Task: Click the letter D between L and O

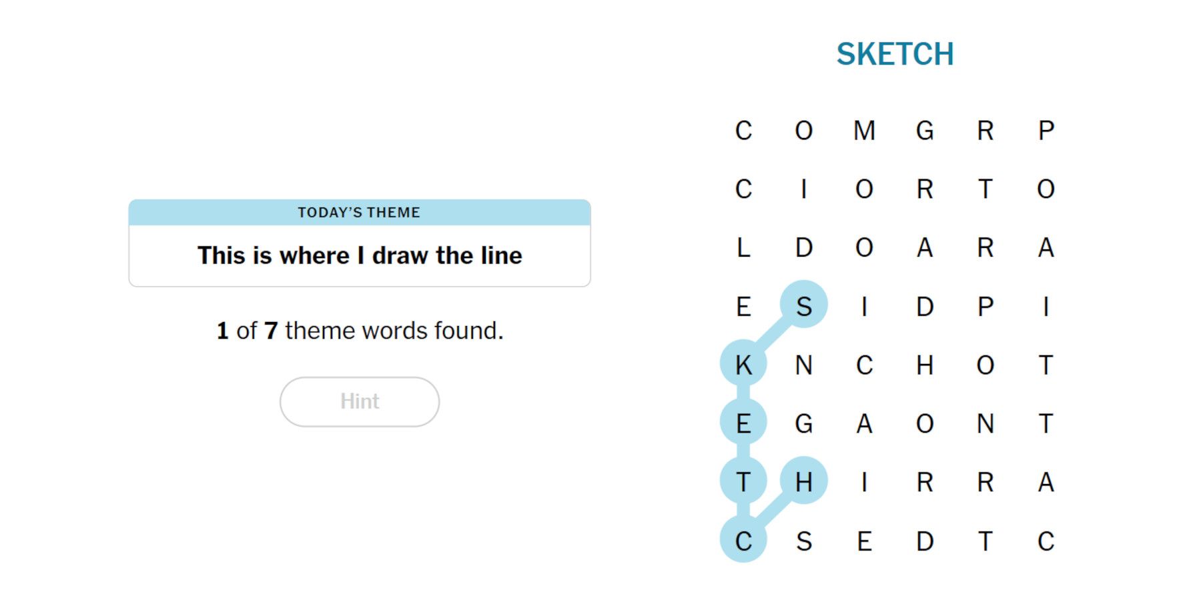Action: pyautogui.click(x=803, y=248)
